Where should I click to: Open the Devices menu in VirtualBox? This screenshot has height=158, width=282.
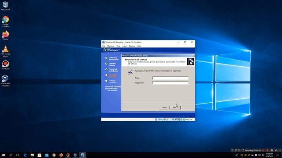point(132,46)
